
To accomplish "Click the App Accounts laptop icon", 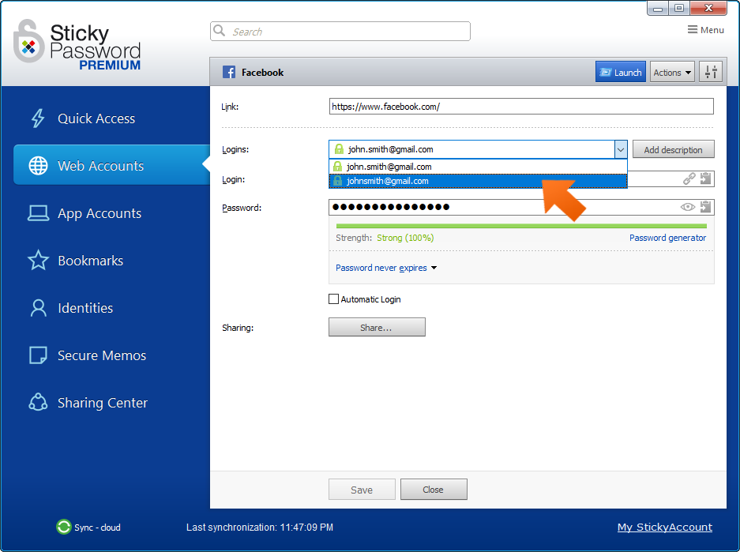I will pos(38,213).
